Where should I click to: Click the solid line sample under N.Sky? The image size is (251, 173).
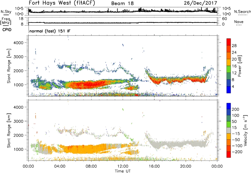click(6, 15)
